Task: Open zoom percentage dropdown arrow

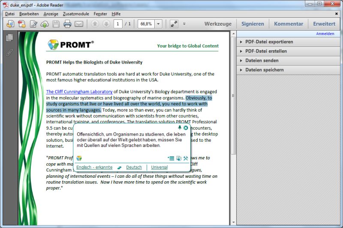Action: tap(158, 24)
